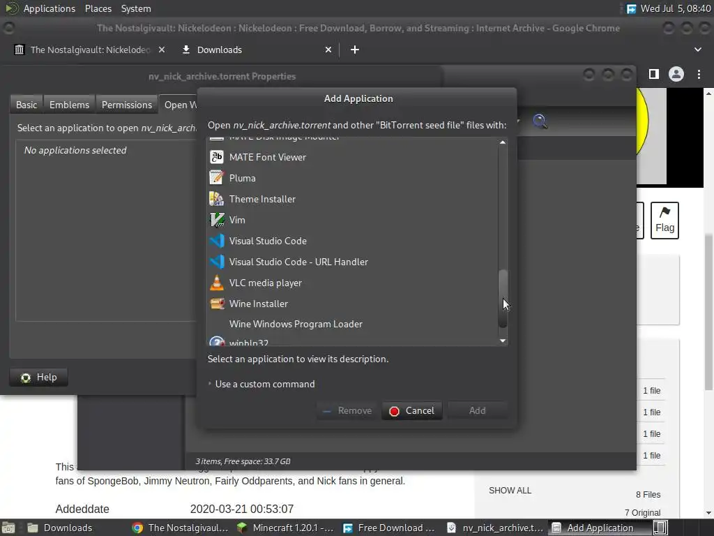This screenshot has height=536, width=714.
Task: Click the tray icon beside the clock
Action: click(x=631, y=8)
